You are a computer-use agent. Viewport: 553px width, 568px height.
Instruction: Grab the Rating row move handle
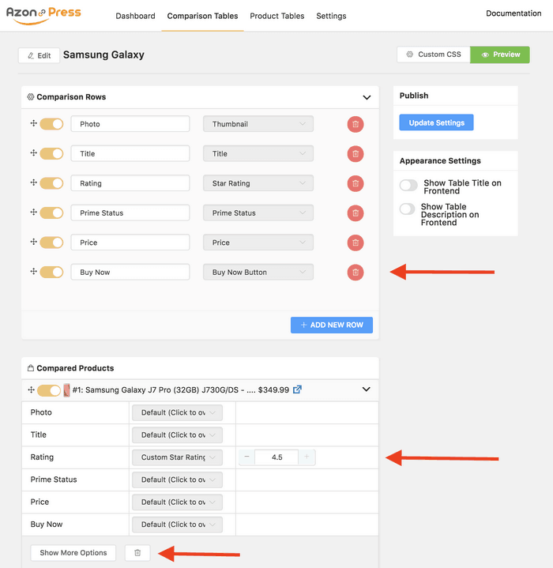(33, 182)
